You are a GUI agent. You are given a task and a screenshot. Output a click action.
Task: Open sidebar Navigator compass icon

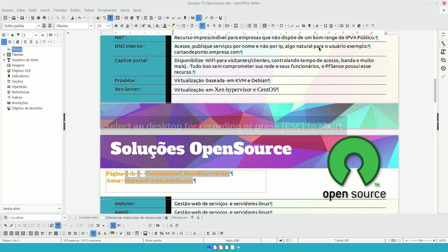[443, 68]
